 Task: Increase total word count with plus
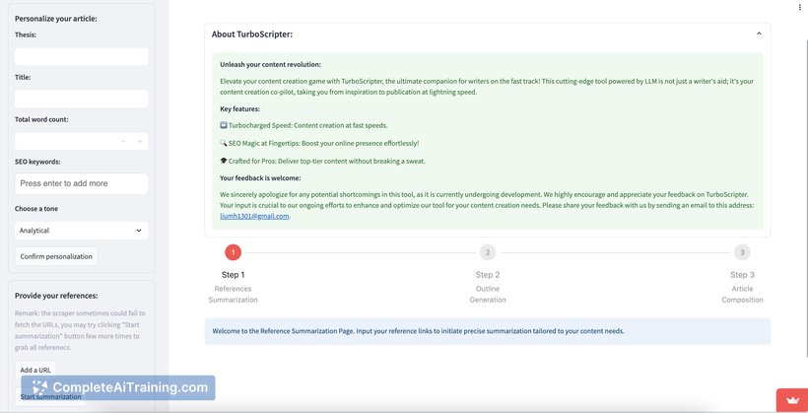[140, 141]
